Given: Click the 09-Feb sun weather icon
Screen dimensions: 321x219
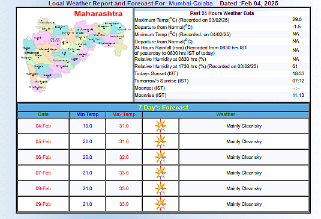Looking at the screenshot, I should click(161, 204).
